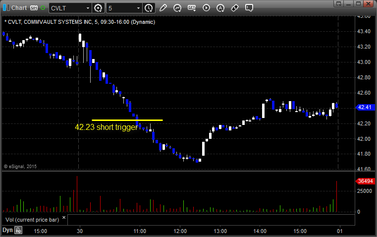Image resolution: width=377 pixels, height=237 pixels.
Task: Click the current price tag 42.41
Action: [x=365, y=107]
